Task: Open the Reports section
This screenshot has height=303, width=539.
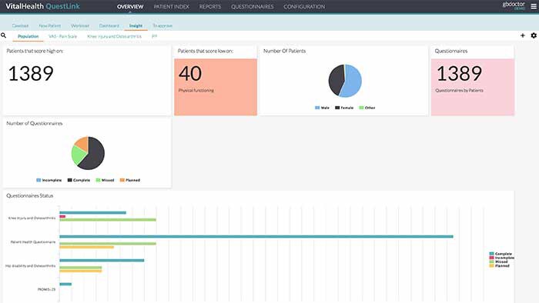Action: tap(210, 6)
